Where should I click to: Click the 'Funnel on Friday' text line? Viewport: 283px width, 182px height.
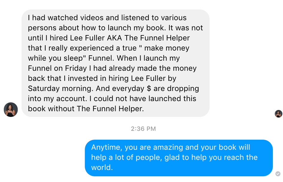(x=112, y=68)
